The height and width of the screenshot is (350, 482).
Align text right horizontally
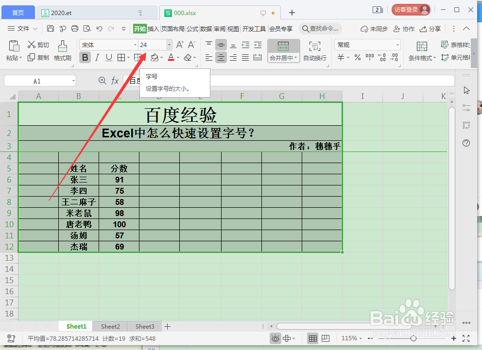(233, 57)
